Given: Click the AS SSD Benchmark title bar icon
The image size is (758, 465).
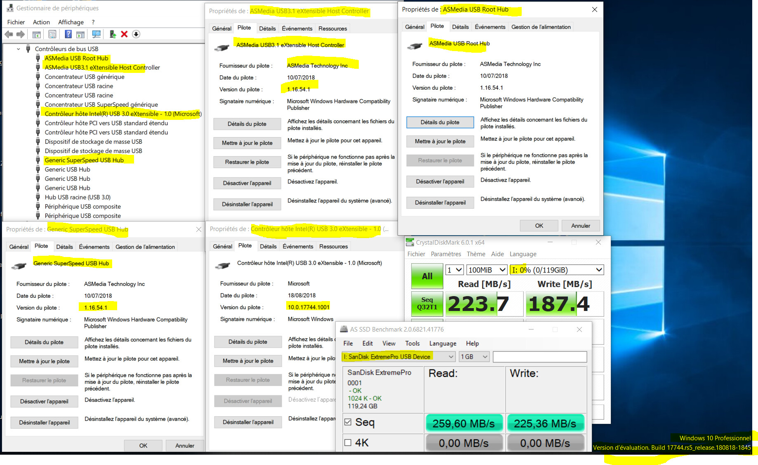Looking at the screenshot, I should coord(344,329).
